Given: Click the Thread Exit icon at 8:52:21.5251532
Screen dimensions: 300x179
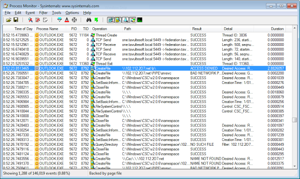Looking at the screenshot, I should click(93, 63).
